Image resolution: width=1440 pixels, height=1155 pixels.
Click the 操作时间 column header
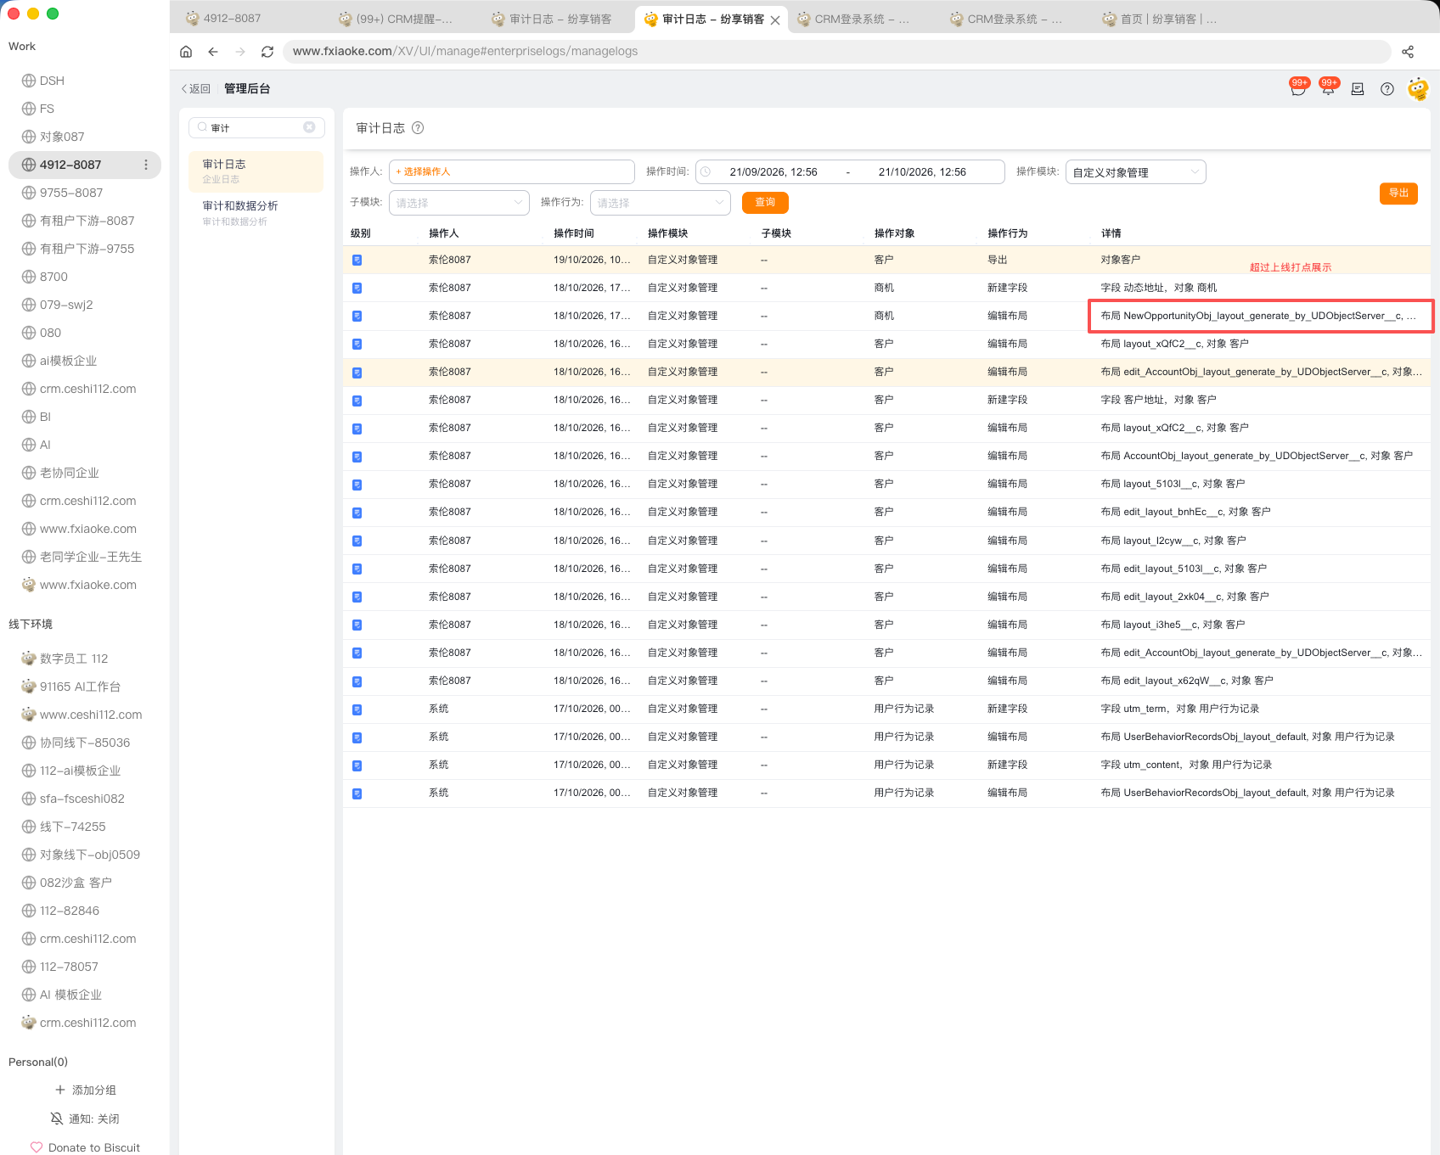(574, 233)
